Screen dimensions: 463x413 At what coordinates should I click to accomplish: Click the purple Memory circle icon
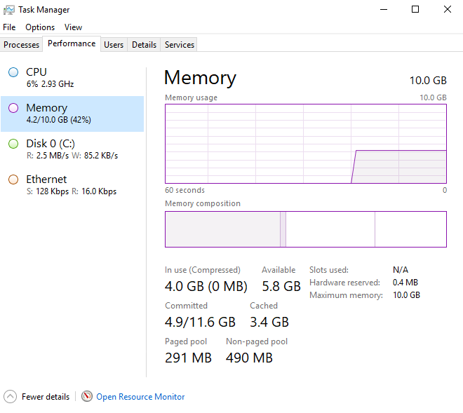[x=13, y=108]
